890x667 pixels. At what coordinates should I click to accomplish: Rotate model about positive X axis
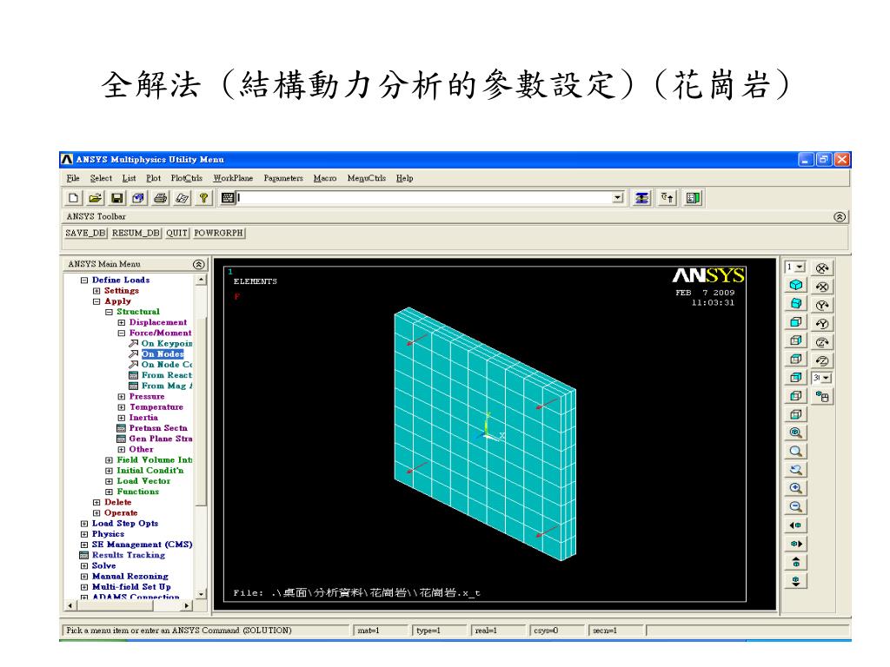click(x=822, y=268)
